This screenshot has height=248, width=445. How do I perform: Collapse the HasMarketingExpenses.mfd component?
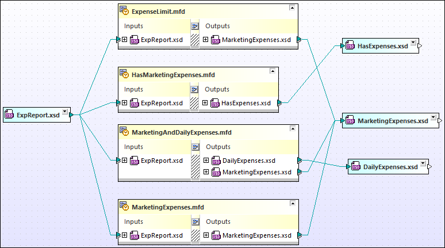[273, 71]
